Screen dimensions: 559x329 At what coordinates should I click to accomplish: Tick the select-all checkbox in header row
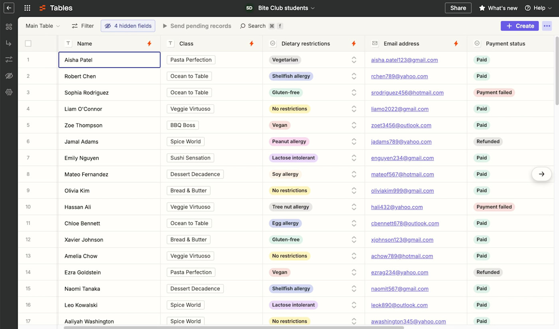(x=28, y=43)
